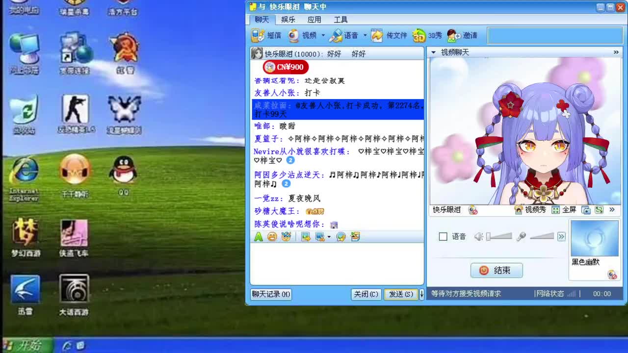Toggle the microphone icon
This screenshot has width=628, height=353.
click(x=521, y=237)
